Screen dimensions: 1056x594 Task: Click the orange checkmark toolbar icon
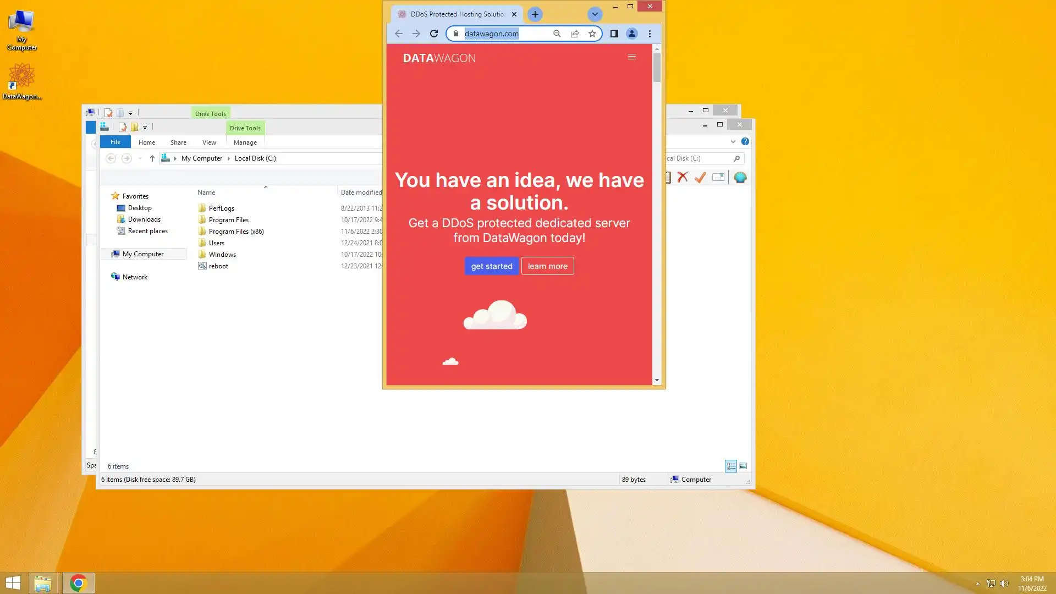pos(700,177)
